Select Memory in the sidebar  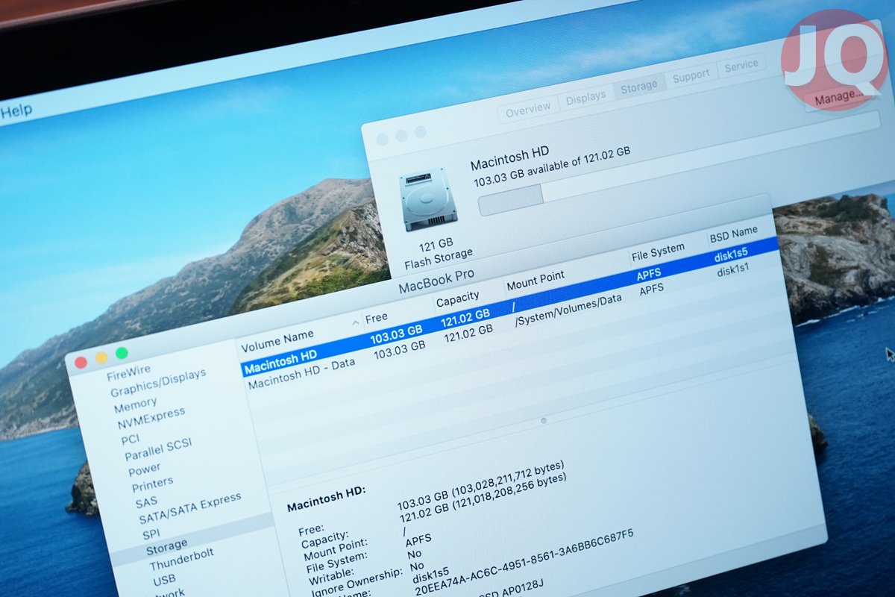click(x=135, y=406)
